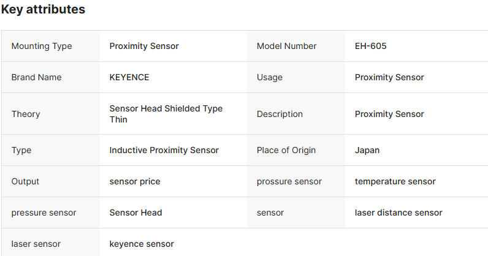The image size is (488, 256).
Task: Click the Usage label cell
Action: point(270,77)
